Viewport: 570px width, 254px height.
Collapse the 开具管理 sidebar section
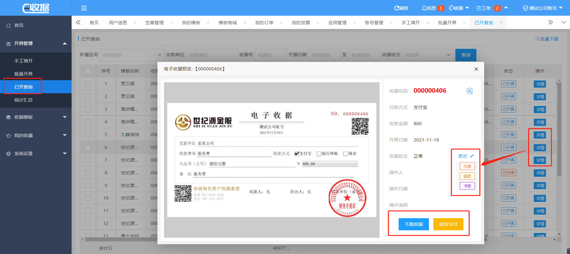tap(65, 44)
